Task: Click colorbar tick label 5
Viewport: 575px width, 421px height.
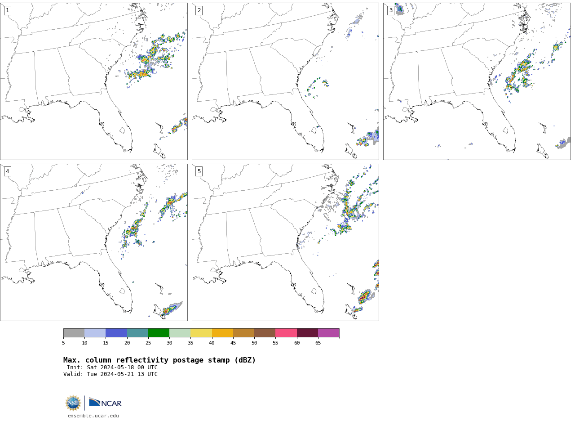Action: pos(63,343)
